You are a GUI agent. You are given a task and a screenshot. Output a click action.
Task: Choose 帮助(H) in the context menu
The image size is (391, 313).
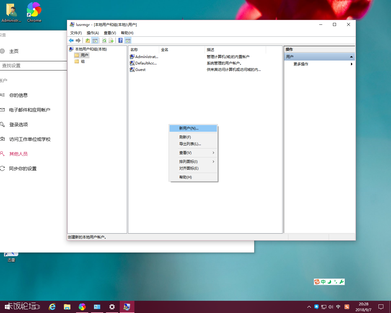coord(193,177)
